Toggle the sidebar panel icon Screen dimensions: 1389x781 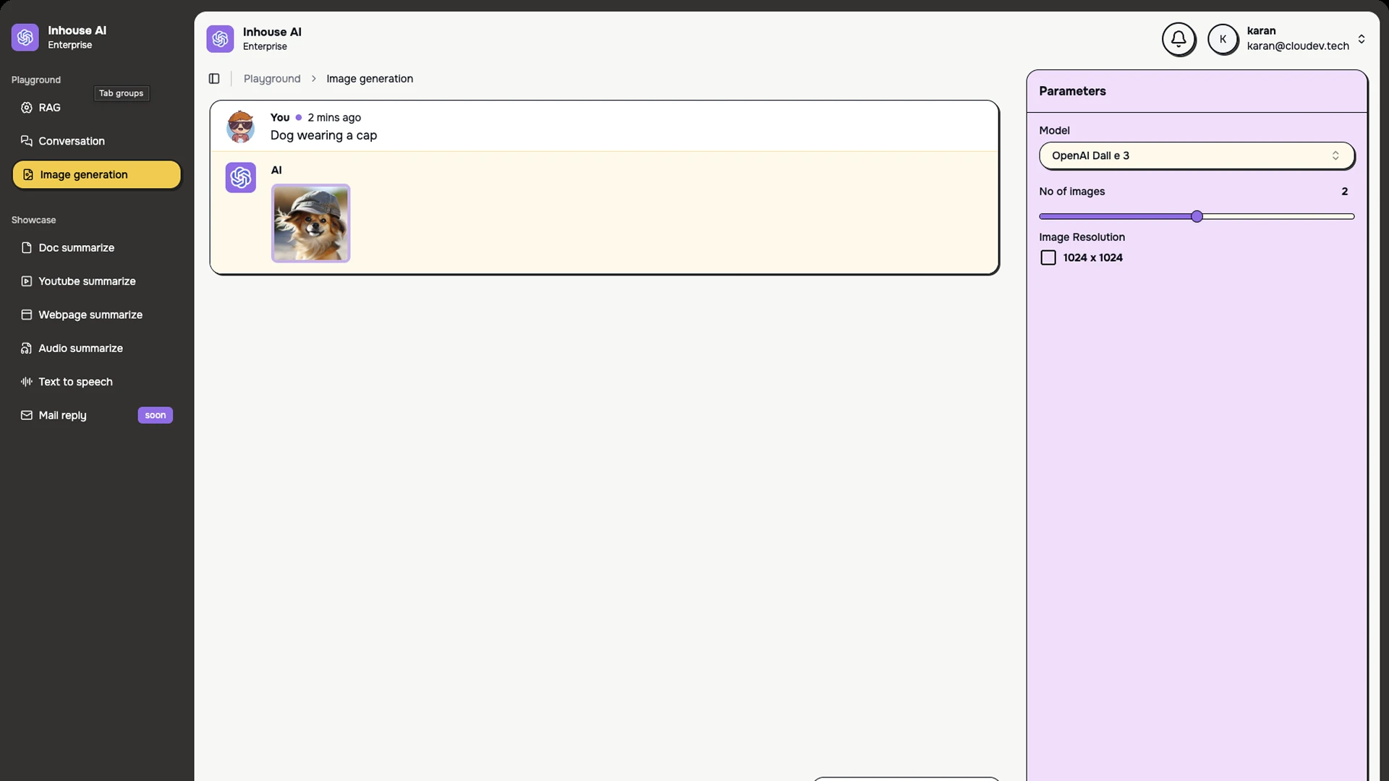pyautogui.click(x=214, y=79)
